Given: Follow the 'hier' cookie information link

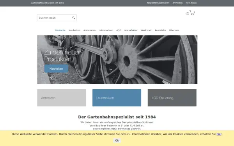Looking at the screenshot, I should [x=219, y=134].
